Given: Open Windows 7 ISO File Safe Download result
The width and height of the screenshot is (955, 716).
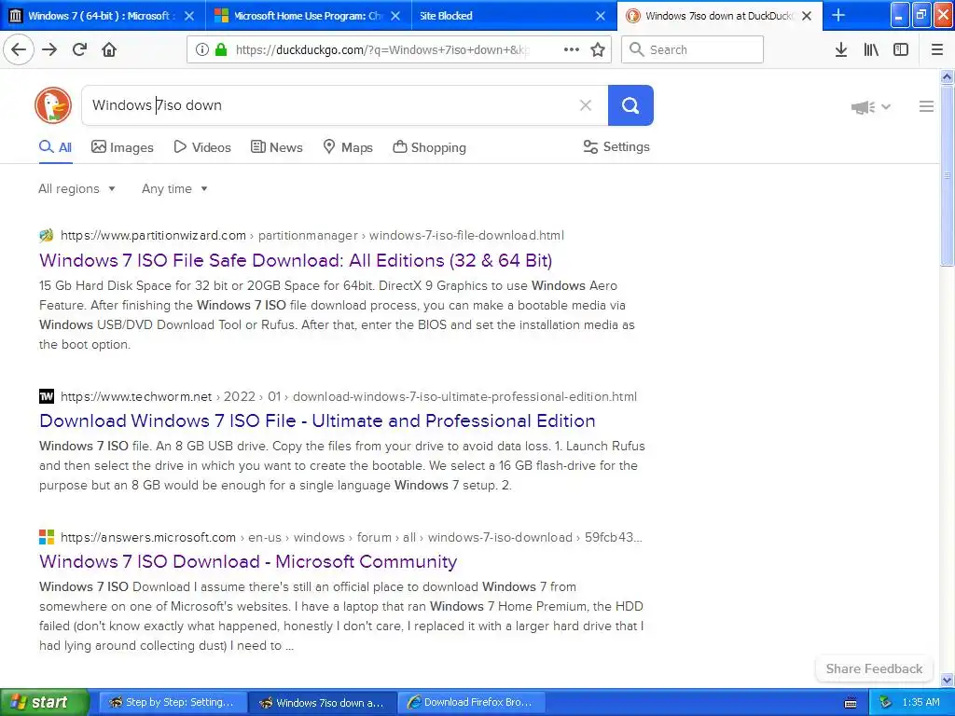Looking at the screenshot, I should (296, 261).
